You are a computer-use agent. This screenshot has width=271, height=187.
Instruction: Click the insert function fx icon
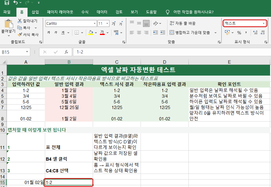[66, 52]
